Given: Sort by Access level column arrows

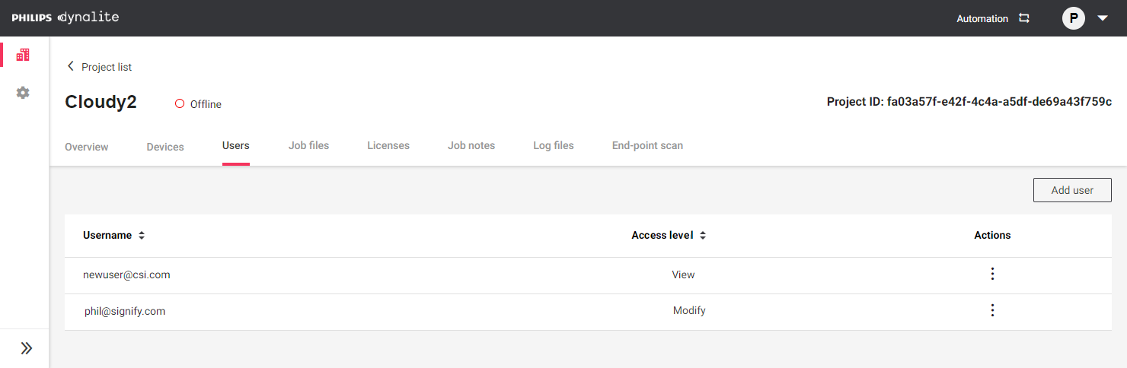Looking at the screenshot, I should pyautogui.click(x=703, y=236).
